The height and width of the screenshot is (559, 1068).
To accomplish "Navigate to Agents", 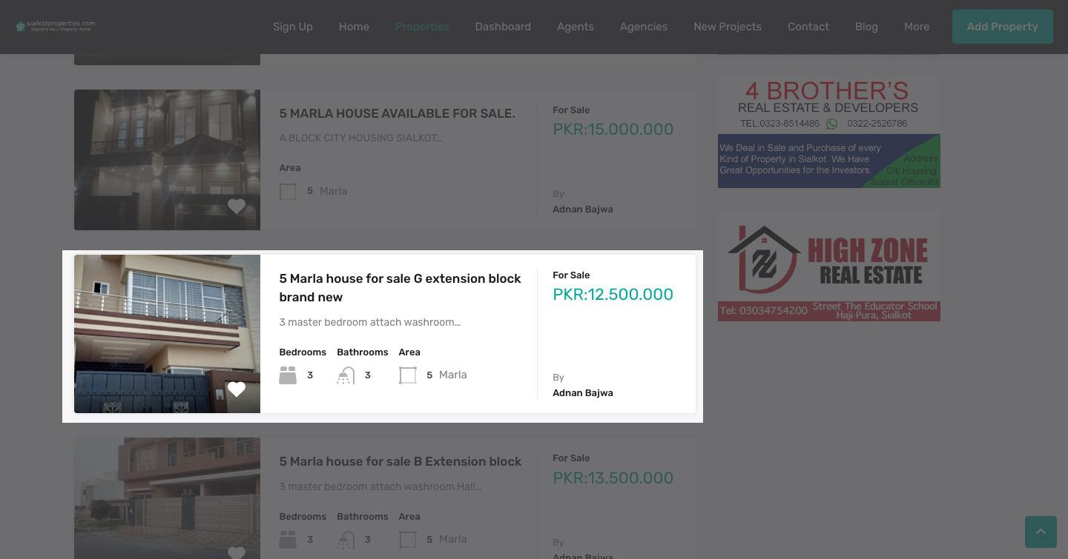I will (x=576, y=27).
